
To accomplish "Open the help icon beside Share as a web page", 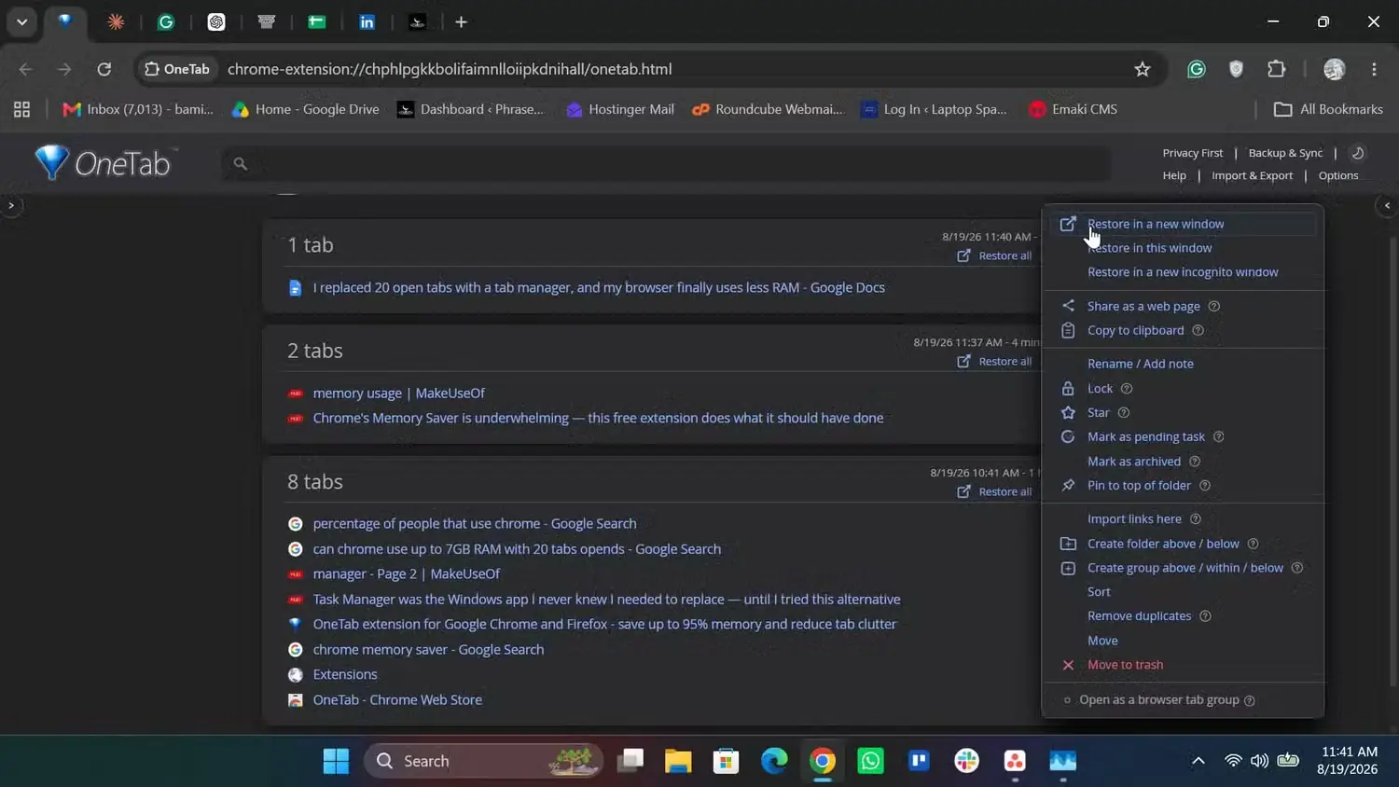I will (x=1214, y=306).
